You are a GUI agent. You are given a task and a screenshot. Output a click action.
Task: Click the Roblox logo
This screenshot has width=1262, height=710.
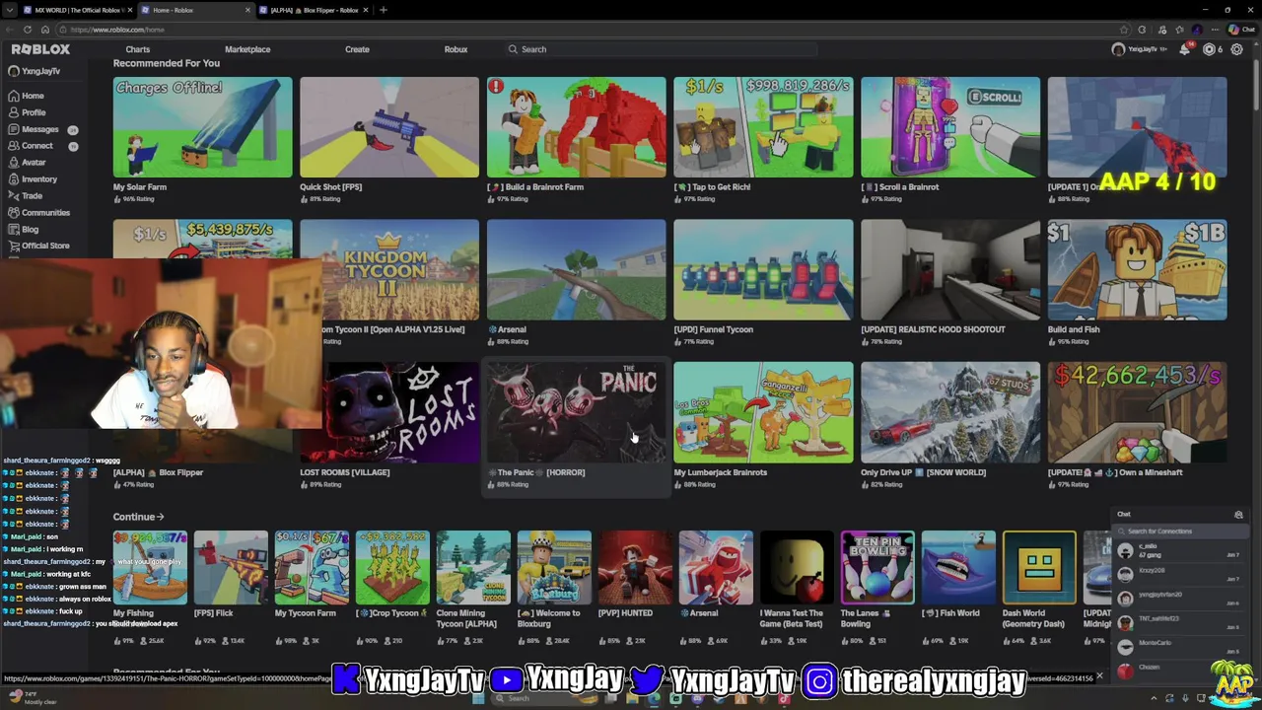(x=40, y=49)
